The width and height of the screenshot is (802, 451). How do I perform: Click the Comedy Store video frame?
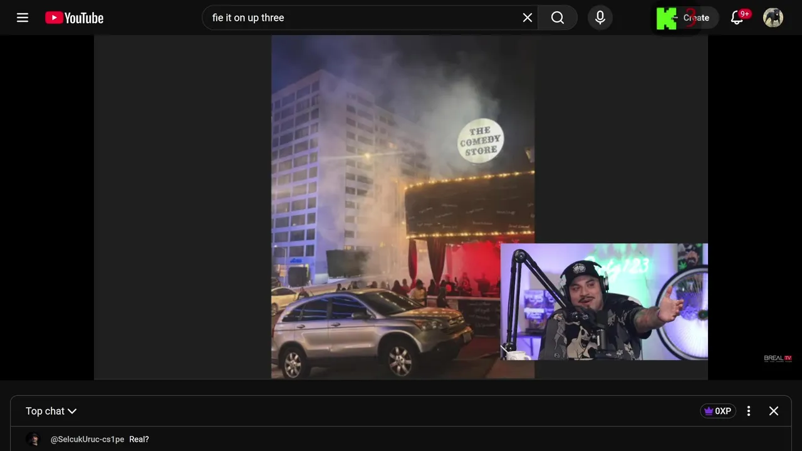coord(401,207)
